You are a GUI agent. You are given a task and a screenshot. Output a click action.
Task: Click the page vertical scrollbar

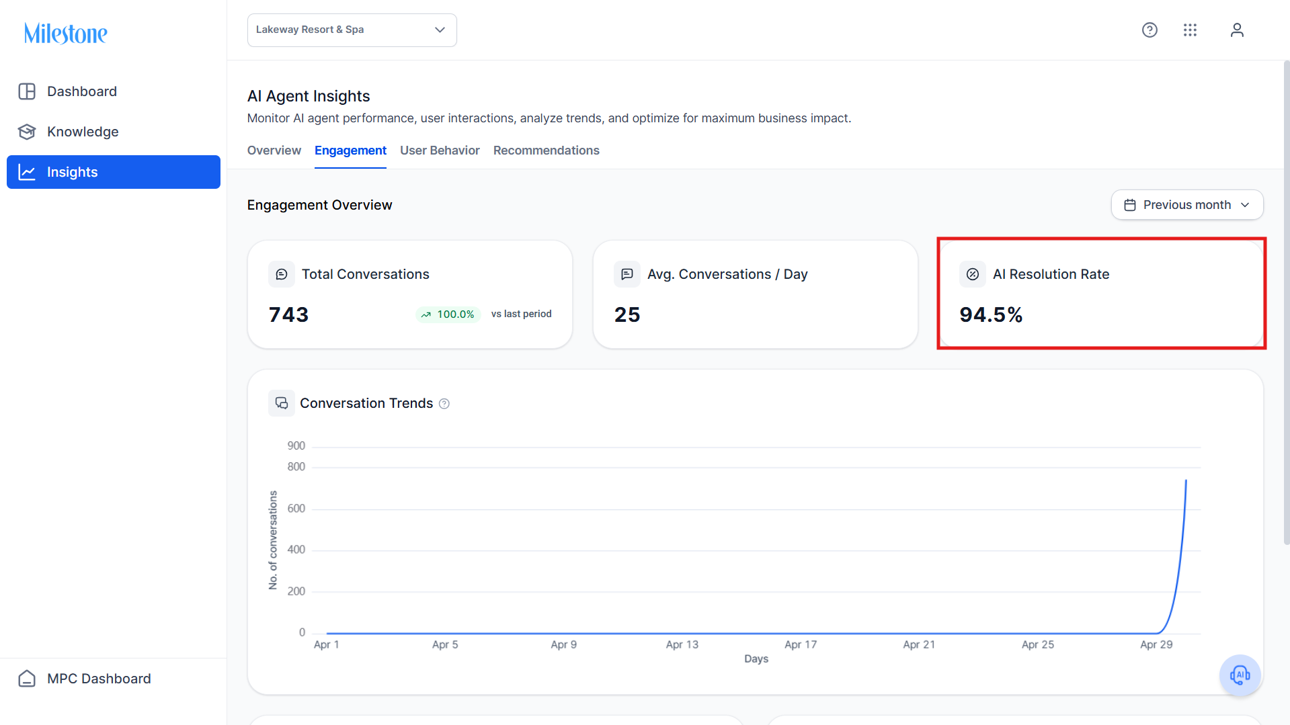pos(1286,302)
